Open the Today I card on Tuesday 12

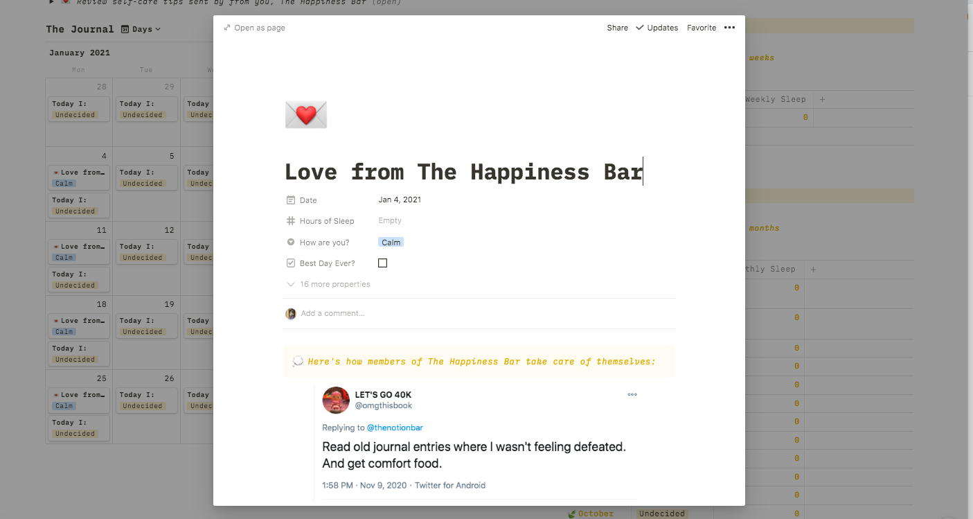point(146,252)
